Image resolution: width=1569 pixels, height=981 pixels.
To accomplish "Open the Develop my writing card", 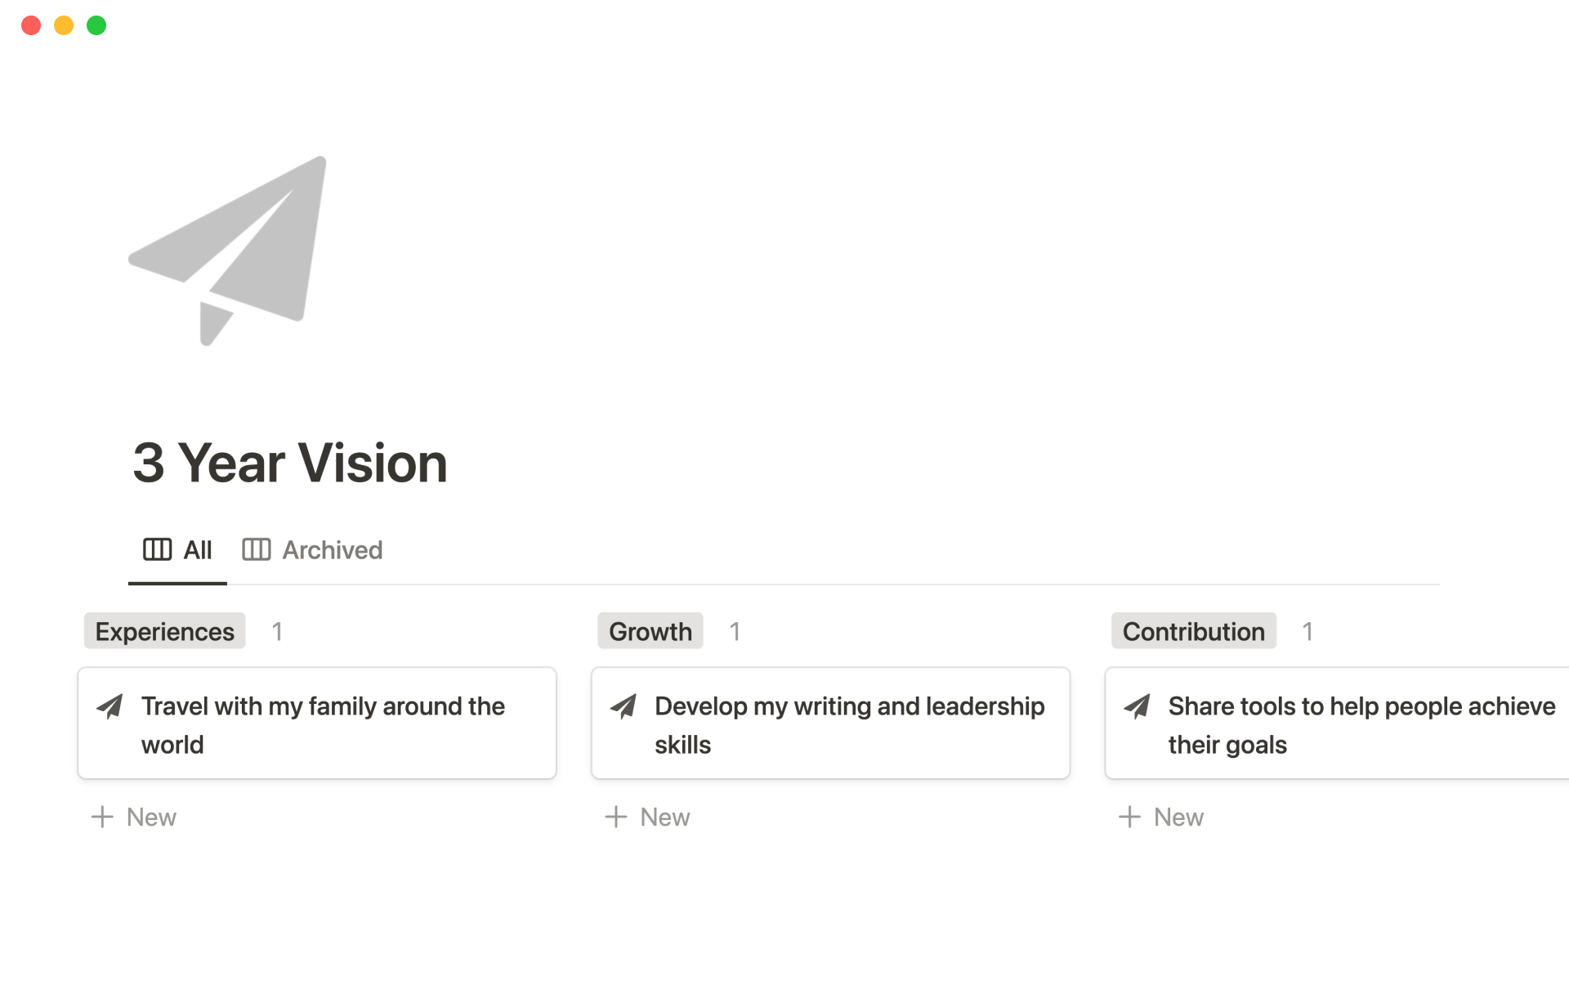I will point(849,725).
